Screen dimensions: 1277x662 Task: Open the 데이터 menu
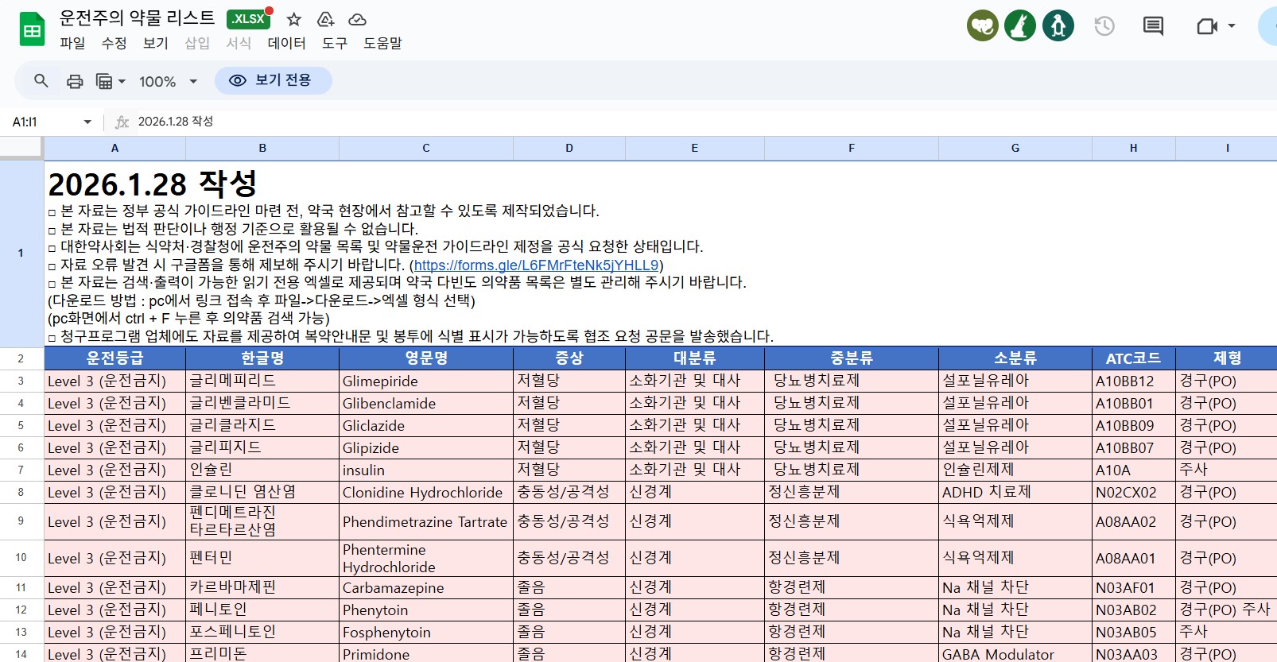286,43
